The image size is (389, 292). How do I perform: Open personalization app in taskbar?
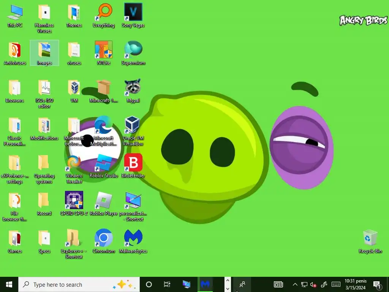click(187, 284)
